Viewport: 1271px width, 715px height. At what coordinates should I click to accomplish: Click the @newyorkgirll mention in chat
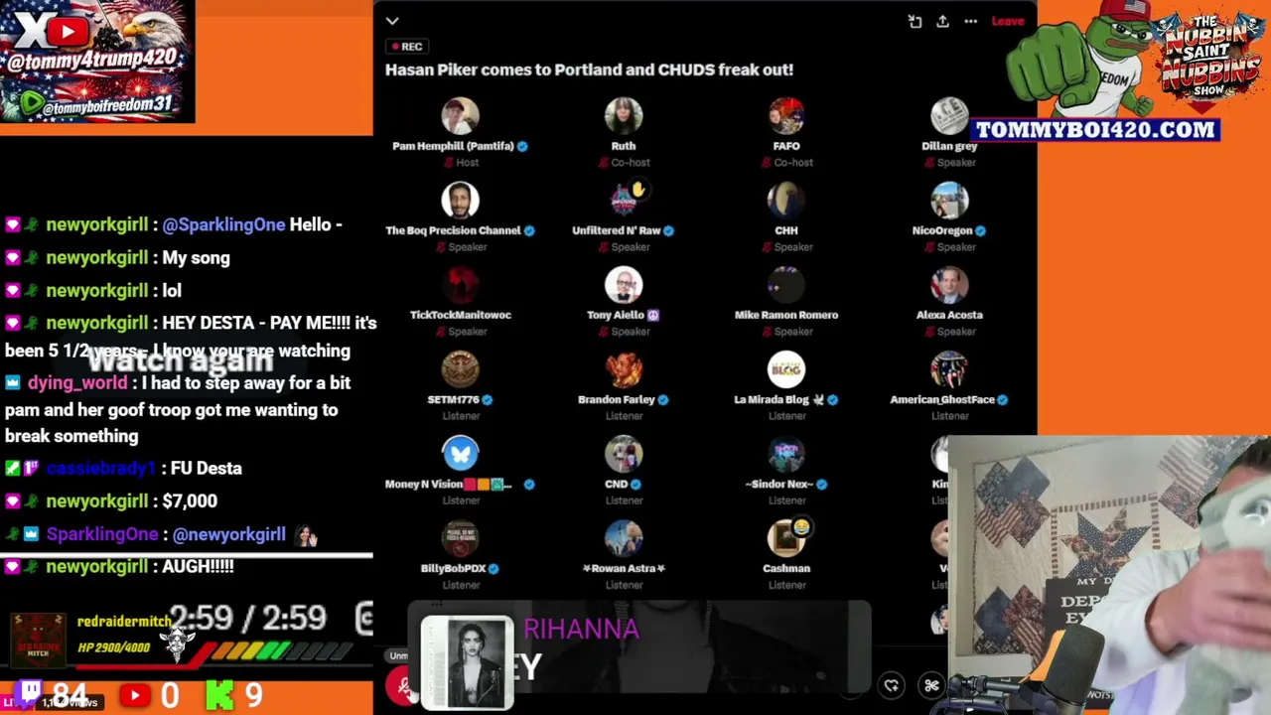[x=228, y=534]
